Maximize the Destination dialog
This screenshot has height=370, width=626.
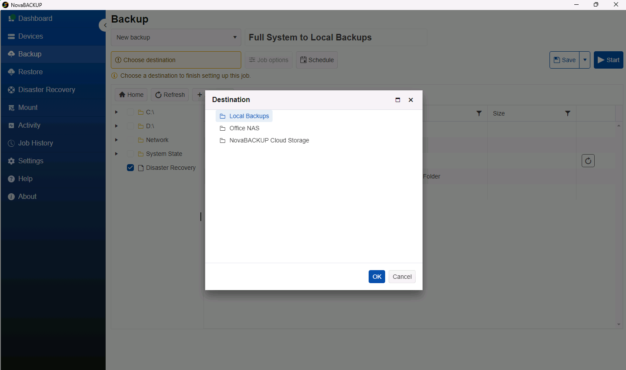(x=398, y=100)
